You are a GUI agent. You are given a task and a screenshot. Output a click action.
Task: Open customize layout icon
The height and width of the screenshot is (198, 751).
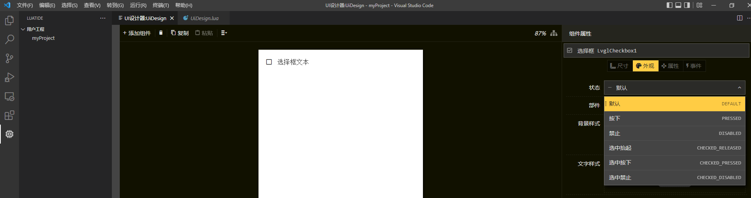(x=700, y=5)
